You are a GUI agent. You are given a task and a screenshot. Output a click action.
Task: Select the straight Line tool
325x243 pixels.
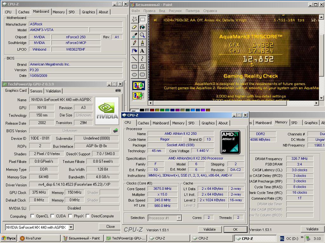135,59
